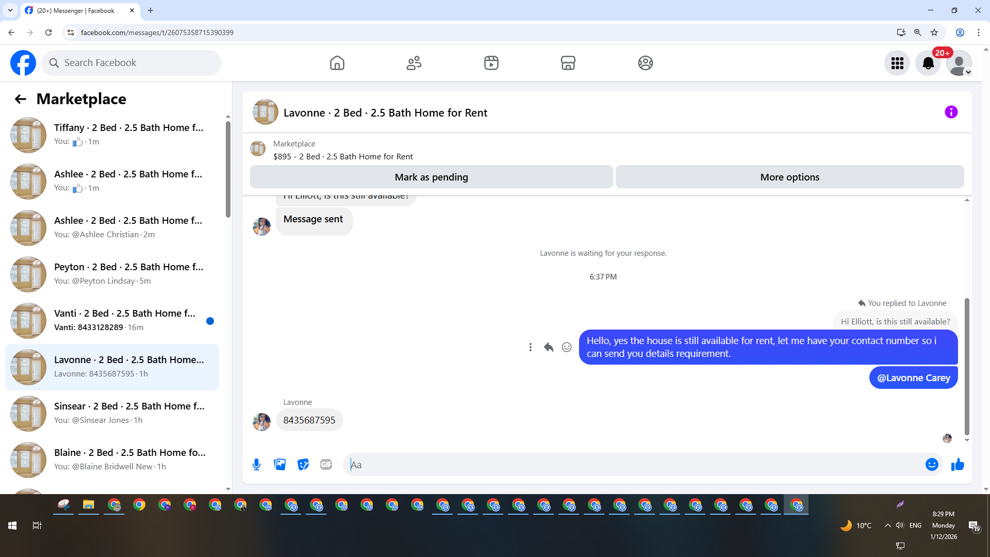Expand the account profile menu
The height and width of the screenshot is (557, 990).
point(959,63)
